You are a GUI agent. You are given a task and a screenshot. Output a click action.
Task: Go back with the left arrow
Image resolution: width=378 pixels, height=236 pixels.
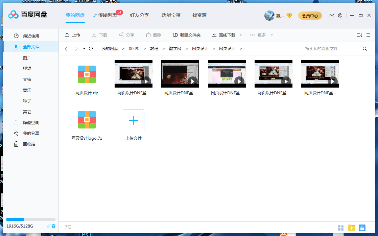tap(66, 49)
